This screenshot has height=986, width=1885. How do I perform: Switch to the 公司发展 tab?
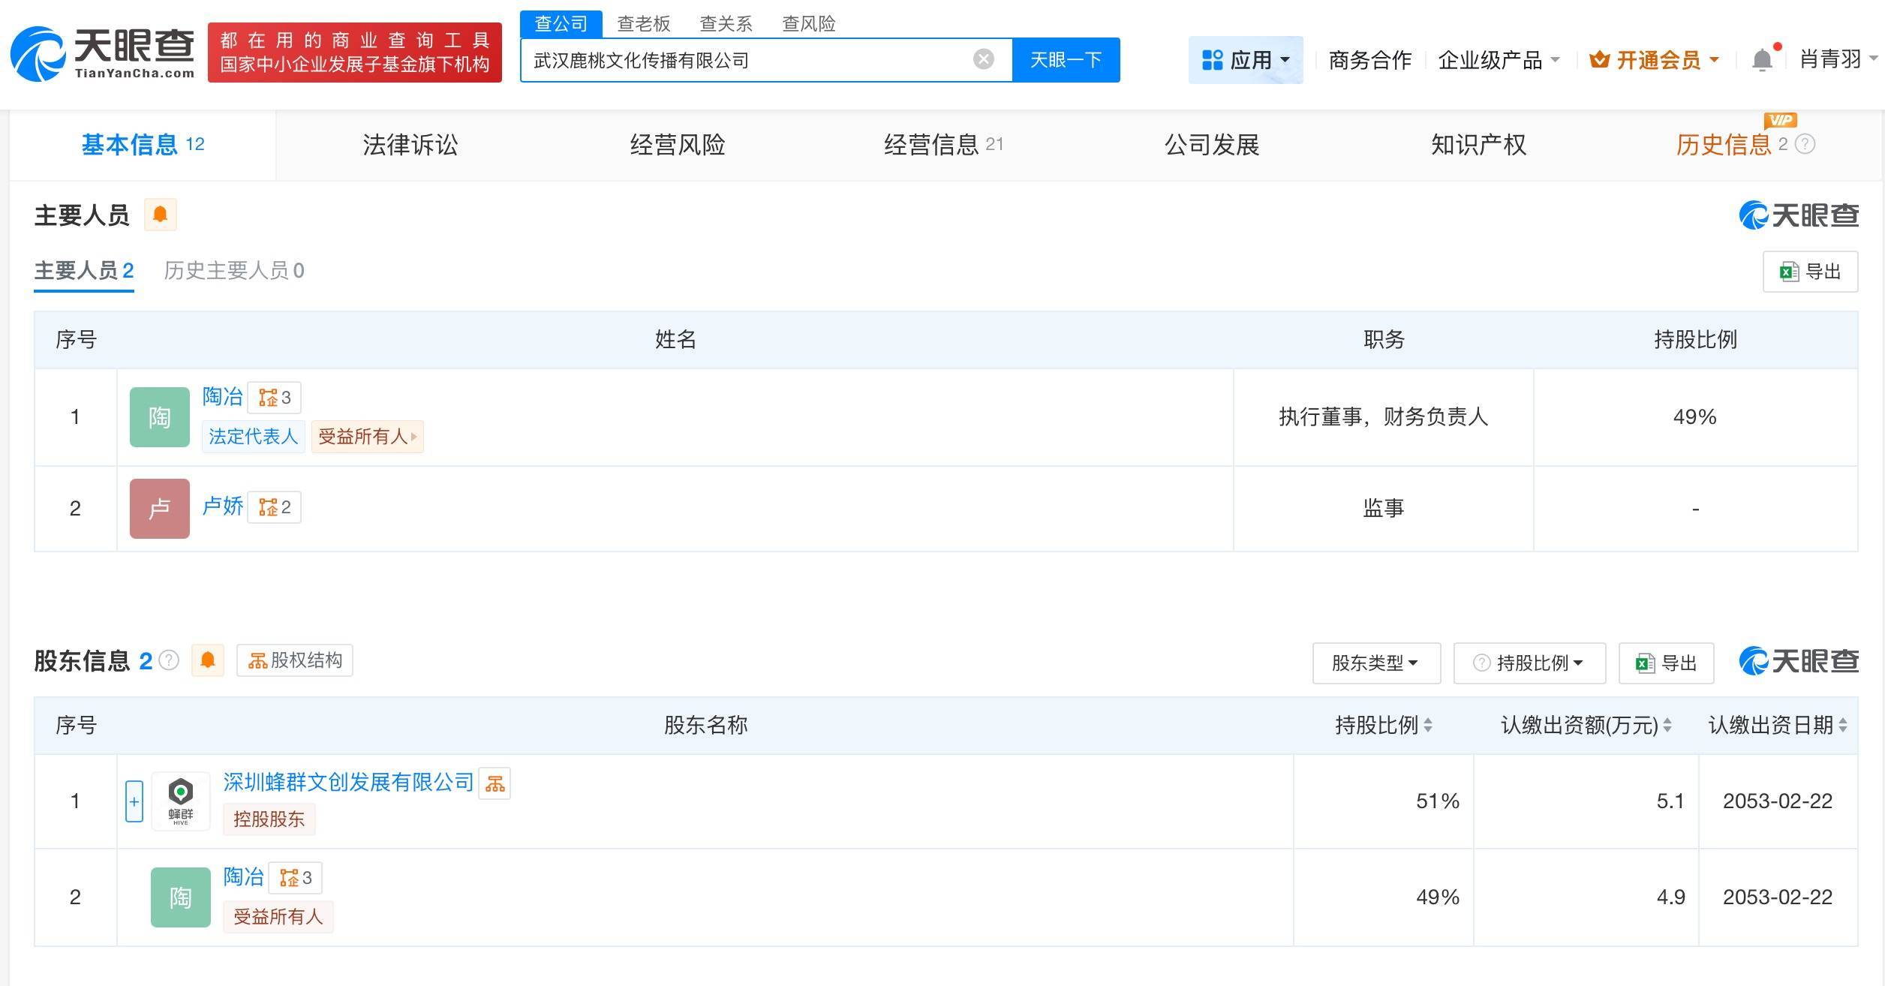click(1211, 144)
